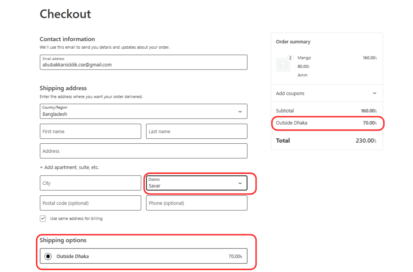This screenshot has height=272, width=413.
Task: Select the Outside Dhaka shipping option
Action: 48,256
